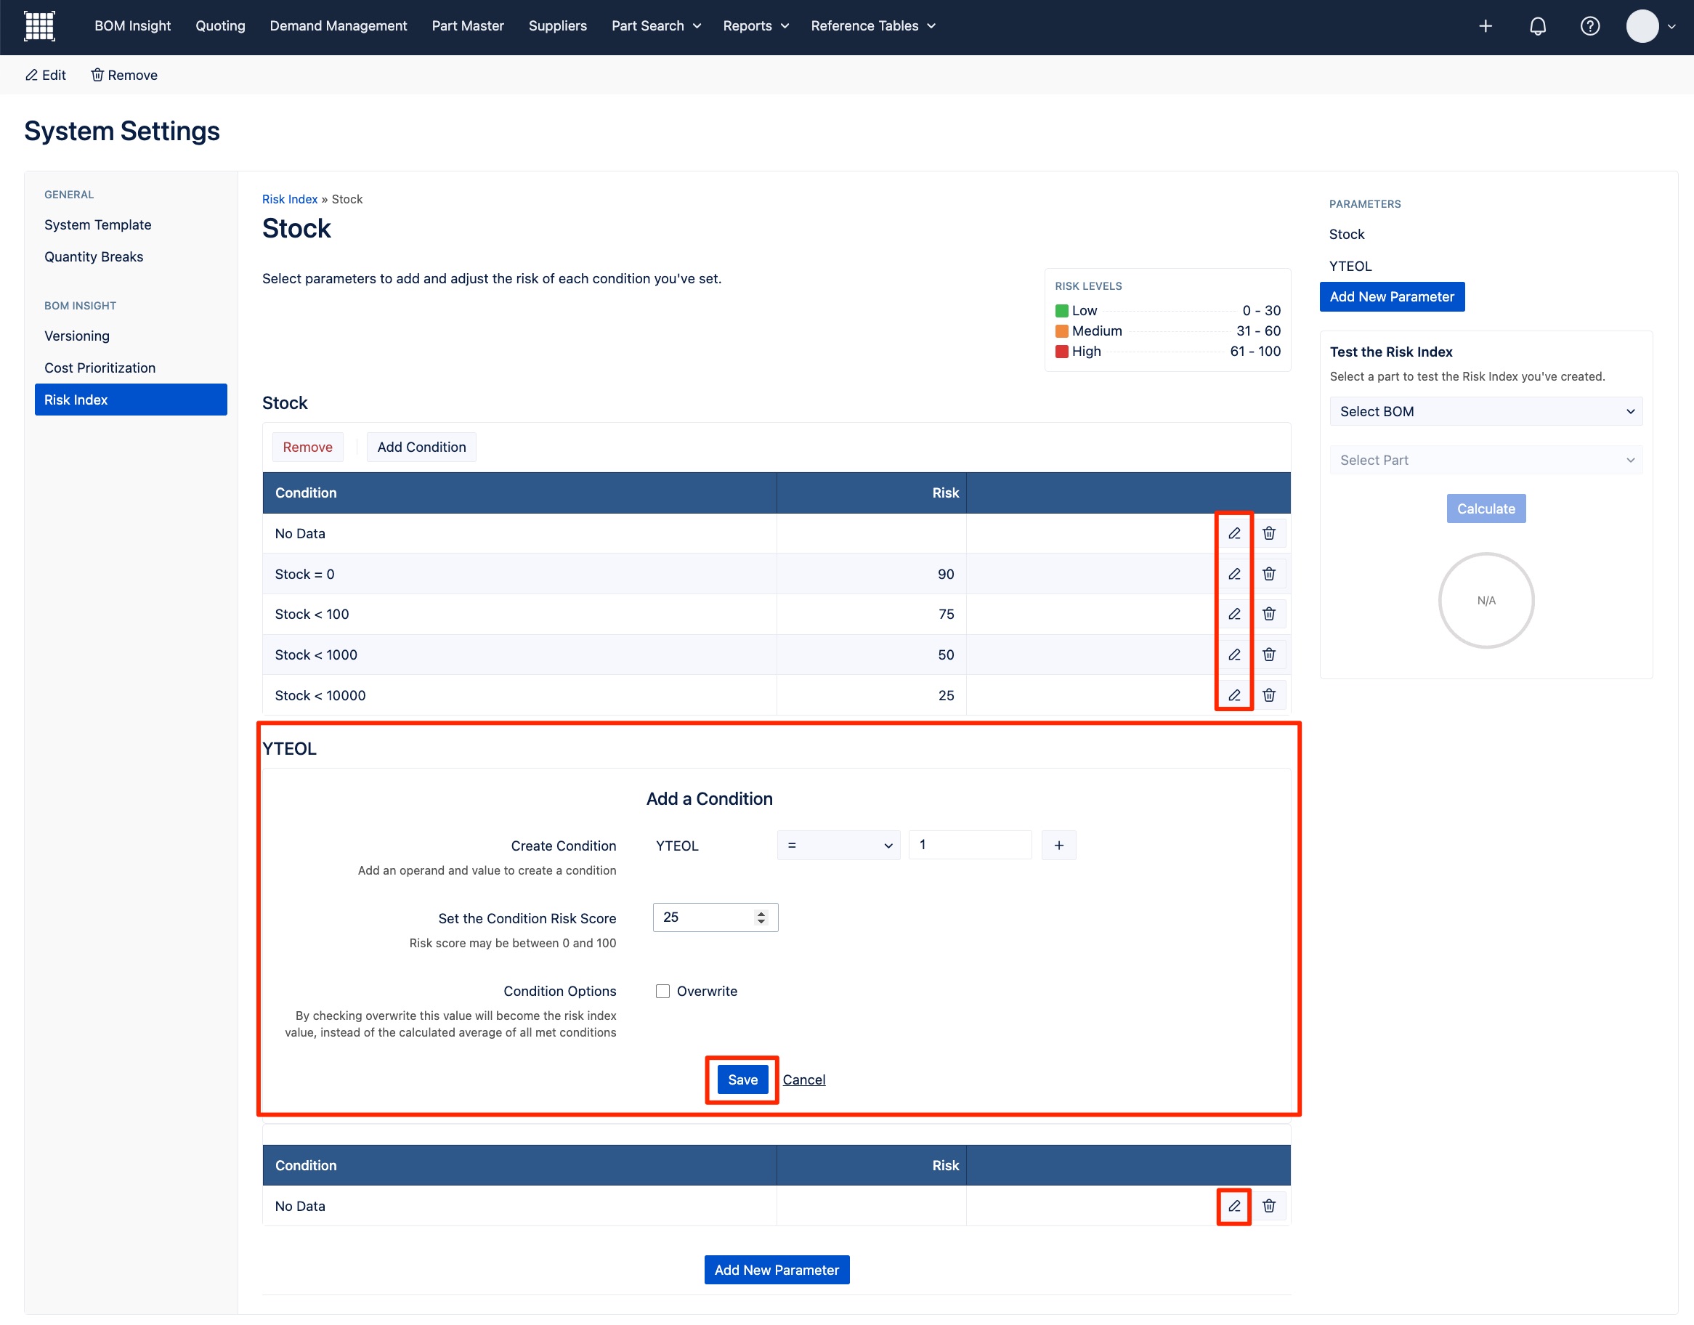Open the notifications bell
Viewport: 1694px width, 1325px height.
click(1537, 26)
